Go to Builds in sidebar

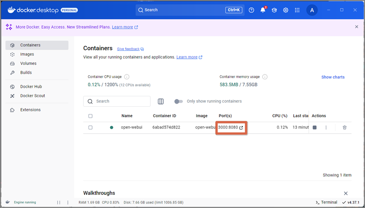pos(37,73)
